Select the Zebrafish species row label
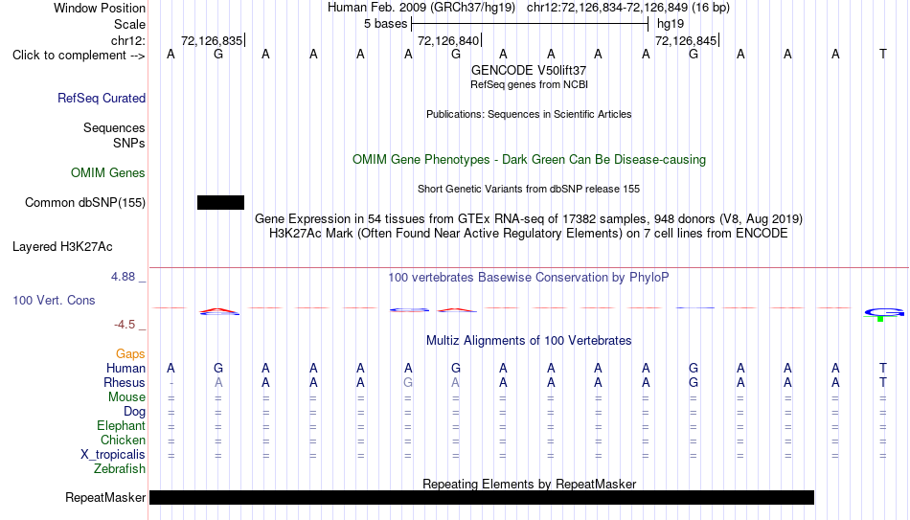Viewport: 910px width, 520px height. pos(120,468)
